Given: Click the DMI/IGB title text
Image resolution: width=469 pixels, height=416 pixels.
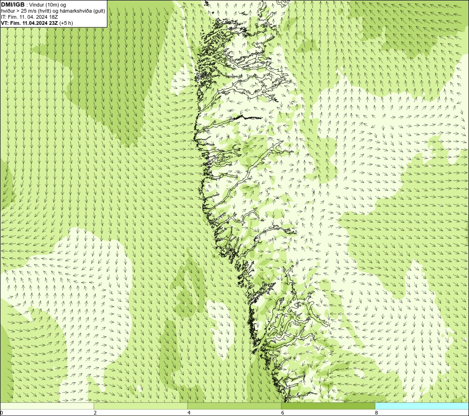Looking at the screenshot, I should [x=13, y=5].
